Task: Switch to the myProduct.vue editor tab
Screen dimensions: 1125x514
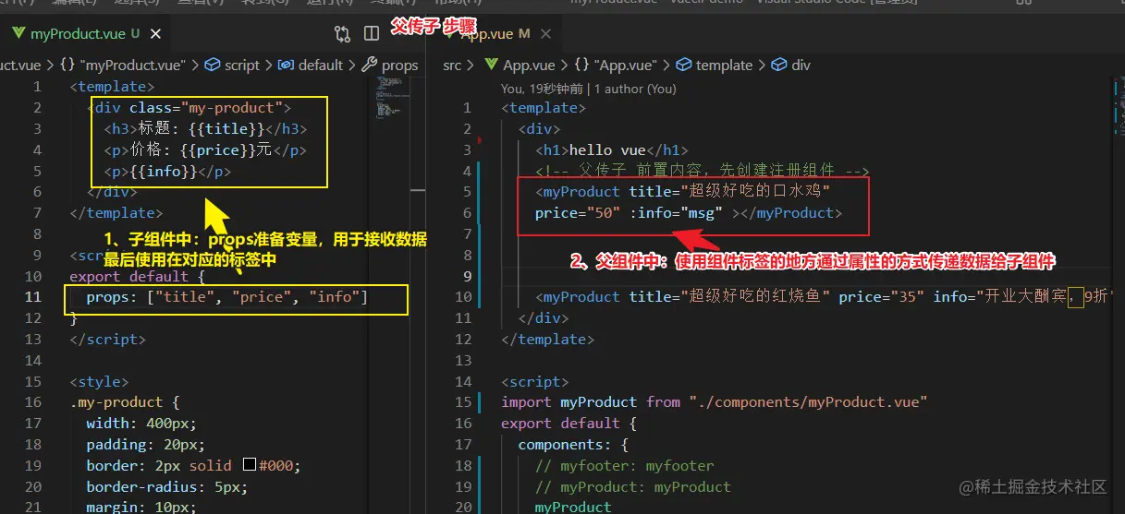Action: [85, 34]
